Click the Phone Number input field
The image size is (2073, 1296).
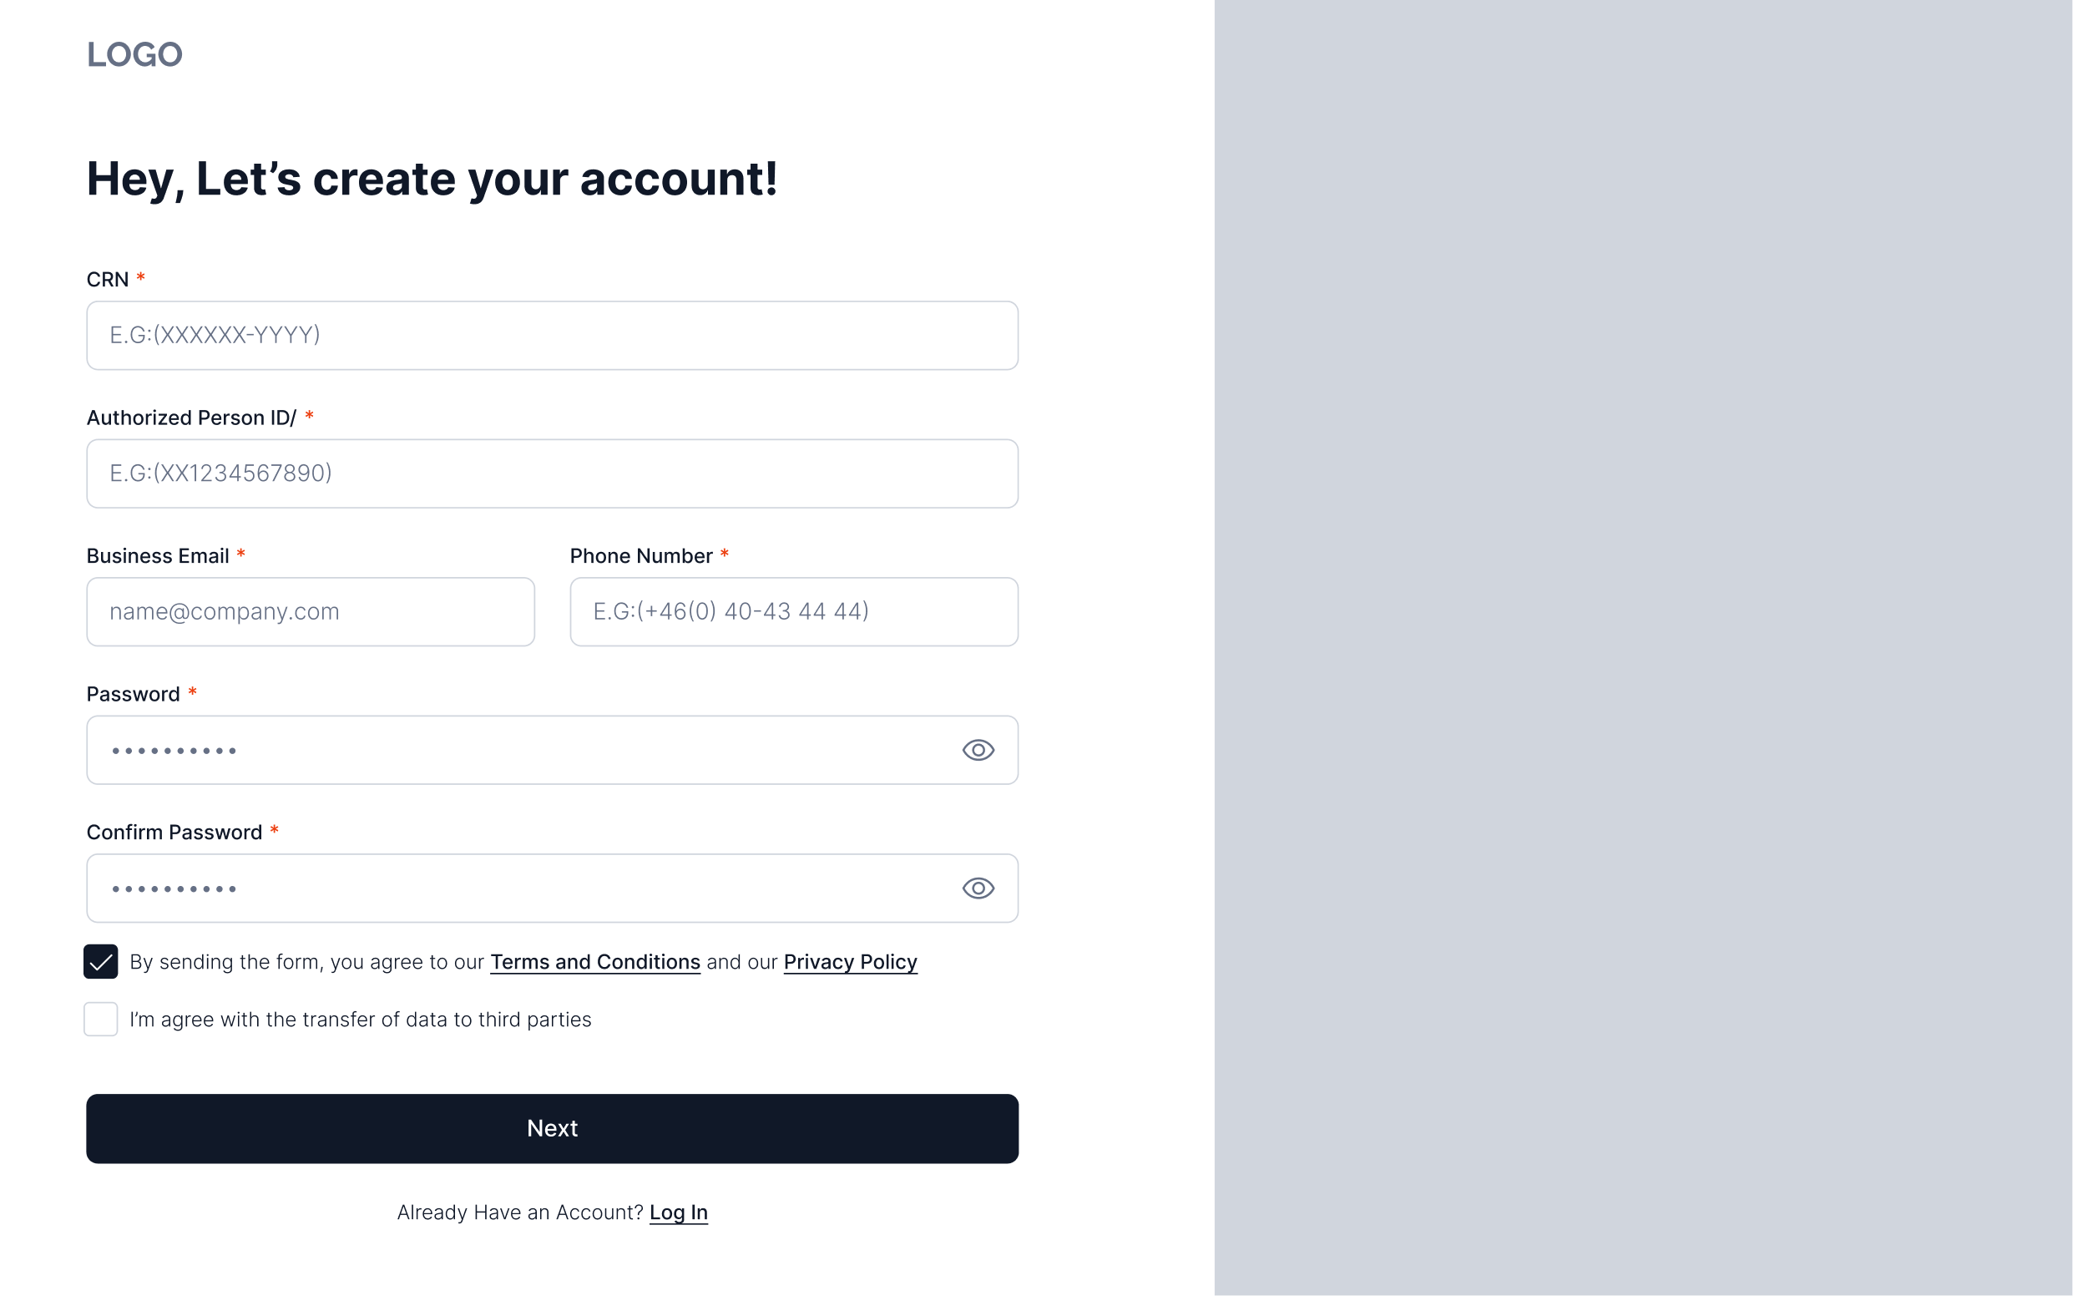(792, 611)
